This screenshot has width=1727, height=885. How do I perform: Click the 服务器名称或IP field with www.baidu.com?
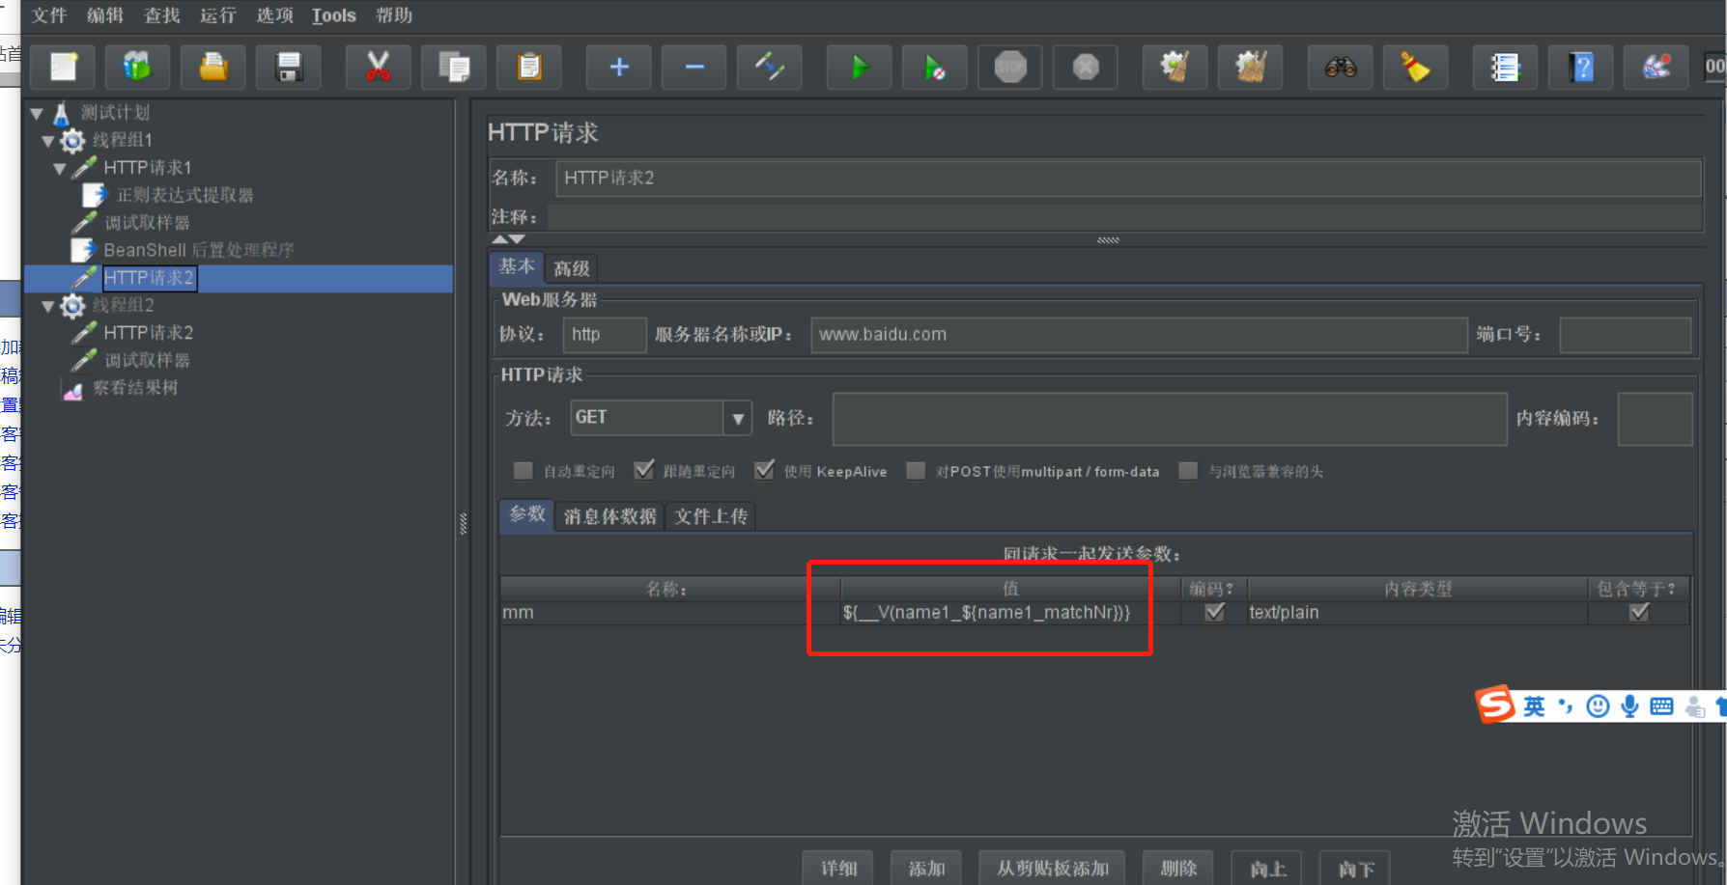point(1139,335)
